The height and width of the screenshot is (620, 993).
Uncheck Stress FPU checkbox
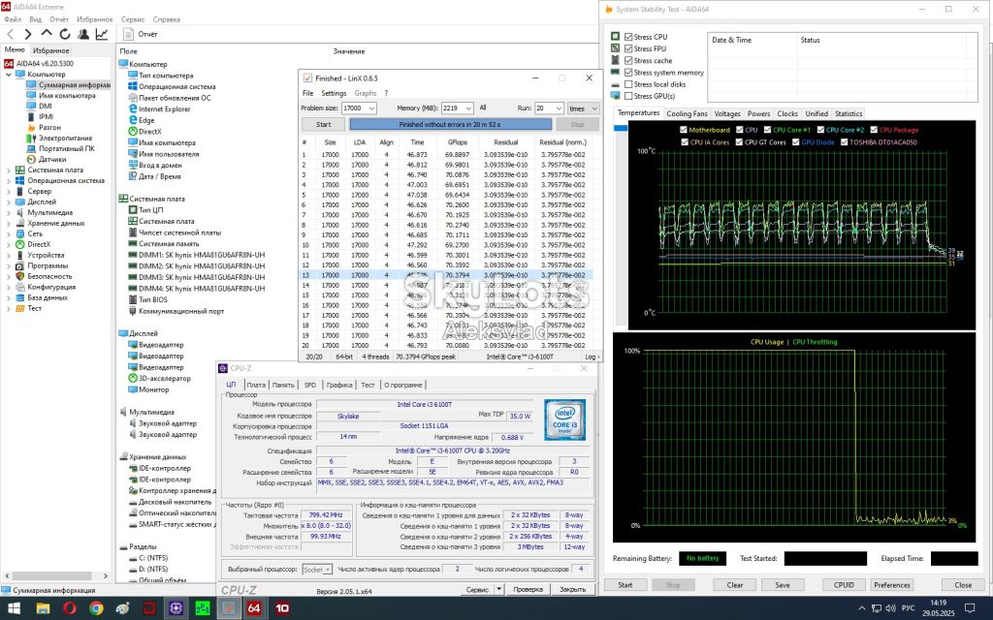(628, 48)
